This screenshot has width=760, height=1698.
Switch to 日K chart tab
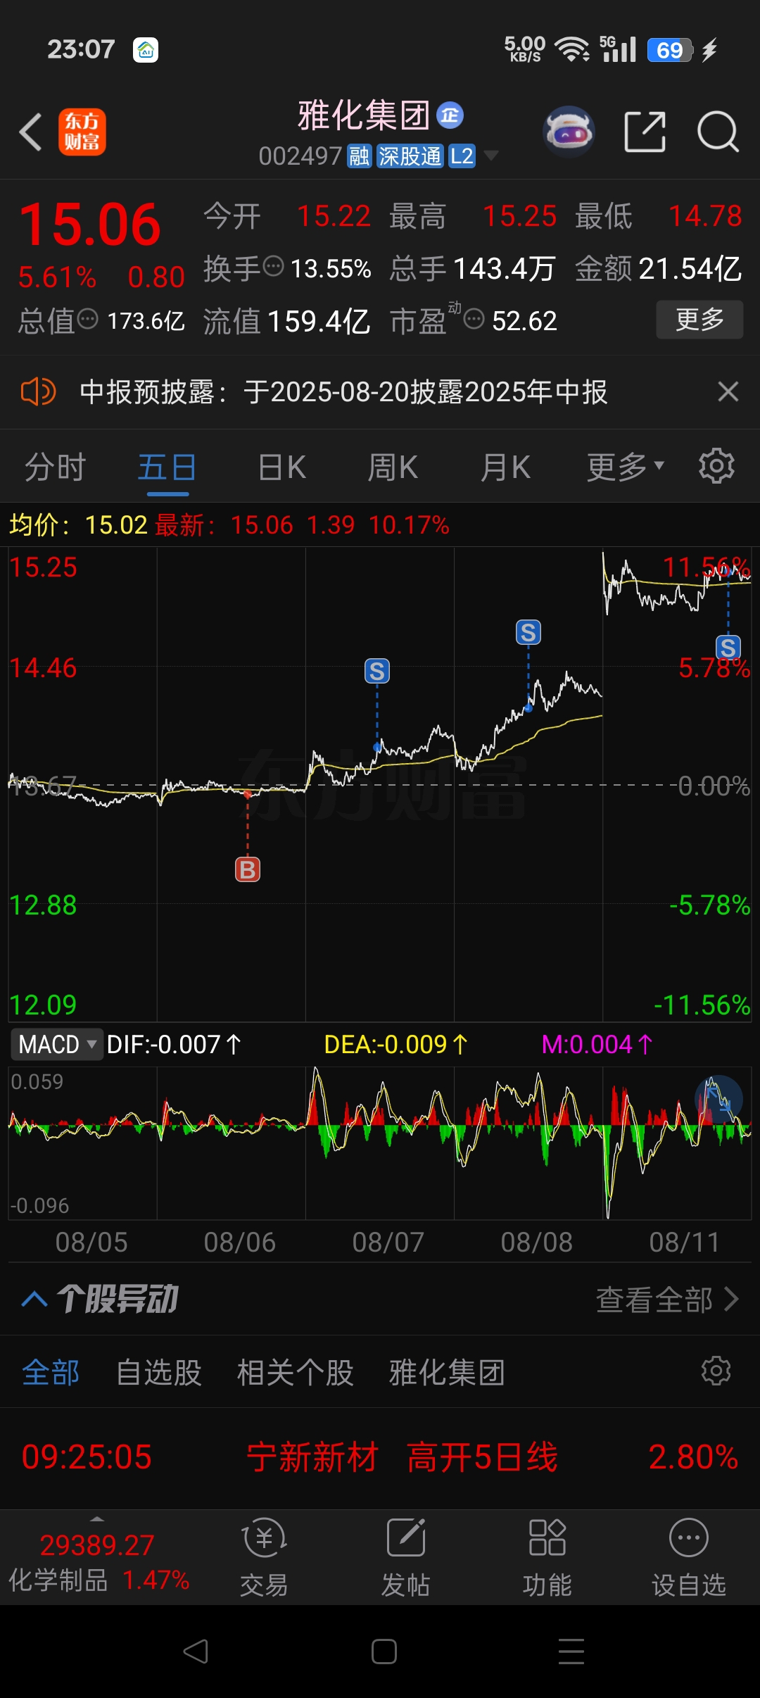pyautogui.click(x=281, y=467)
